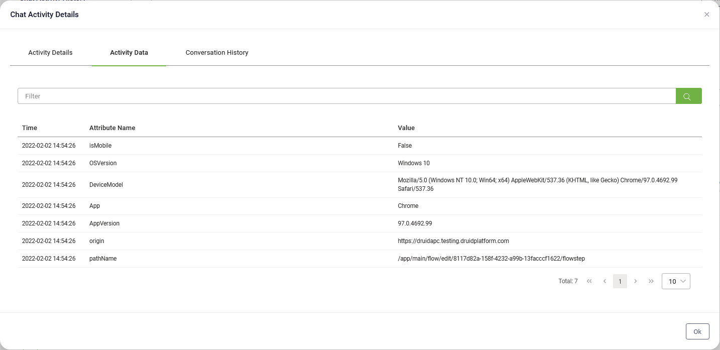Select page 1 in pagination

620,281
